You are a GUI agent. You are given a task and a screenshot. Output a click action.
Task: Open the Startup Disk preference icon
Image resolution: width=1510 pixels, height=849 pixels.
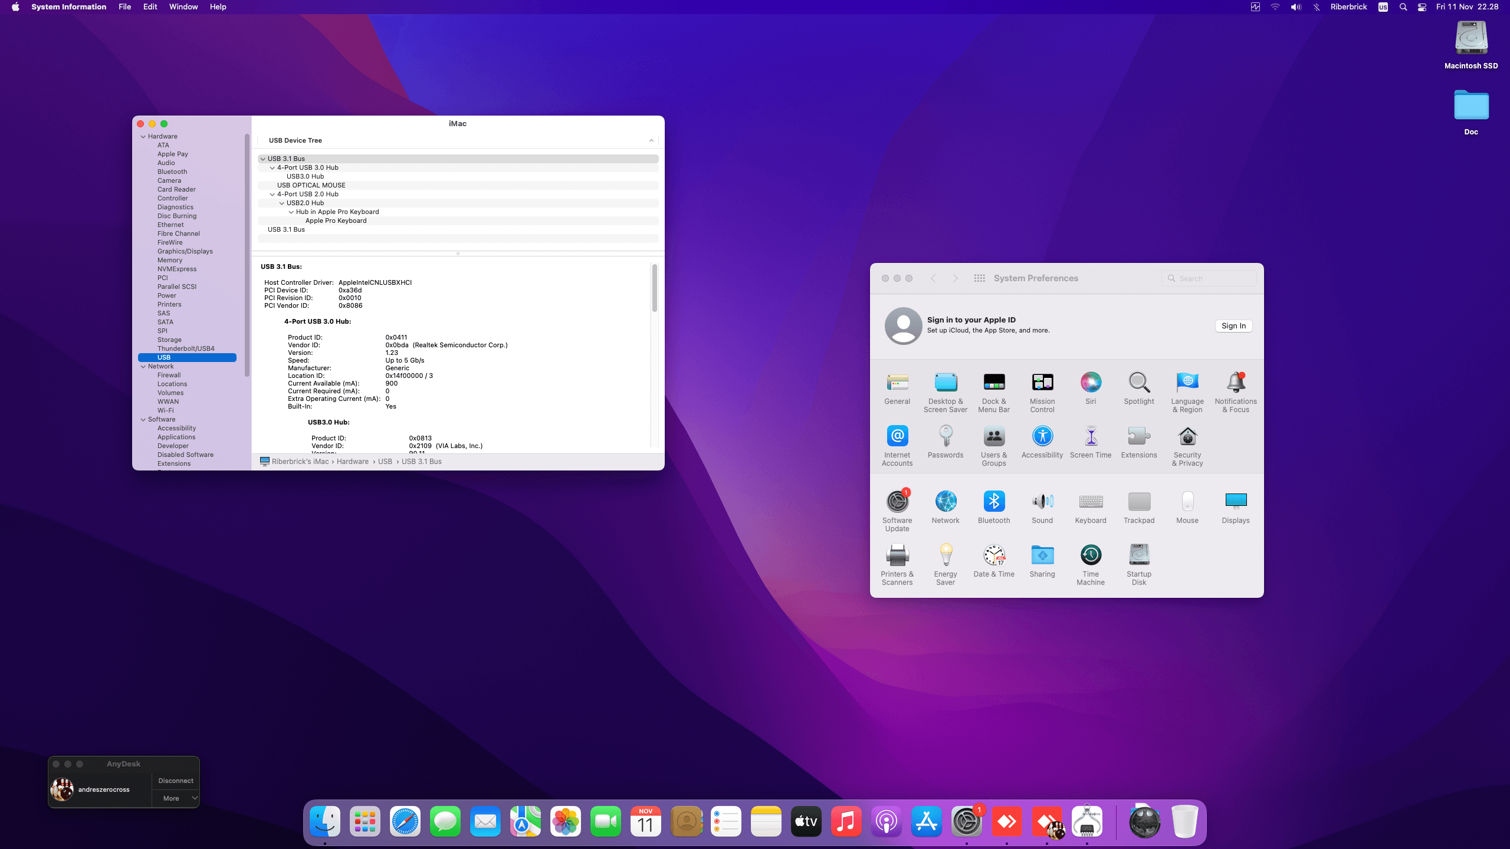point(1139,555)
